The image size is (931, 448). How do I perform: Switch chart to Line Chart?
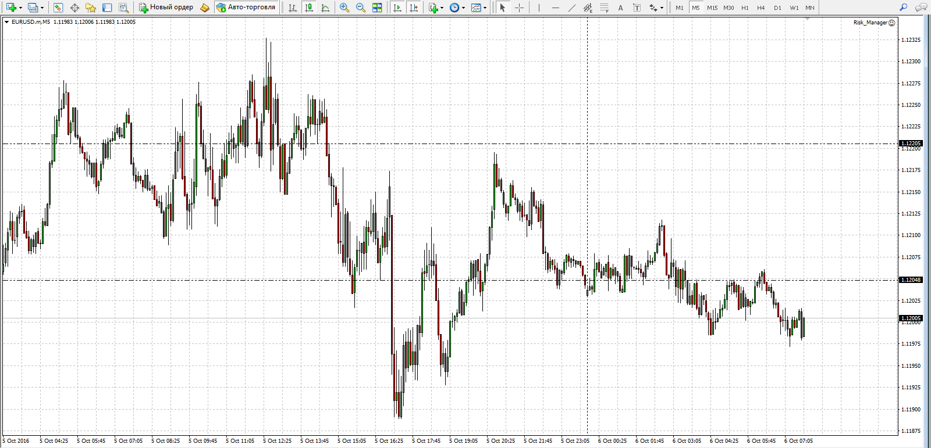(325, 8)
